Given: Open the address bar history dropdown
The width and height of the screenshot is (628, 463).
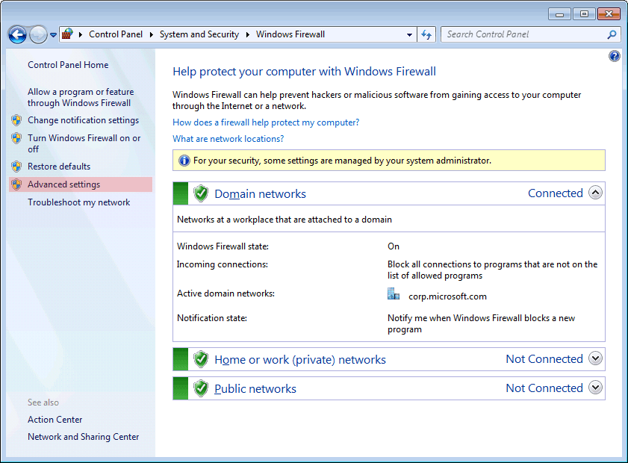Looking at the screenshot, I should pyautogui.click(x=409, y=34).
